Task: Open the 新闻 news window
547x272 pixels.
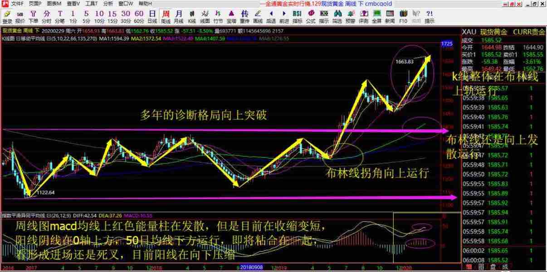Action: coord(390,17)
